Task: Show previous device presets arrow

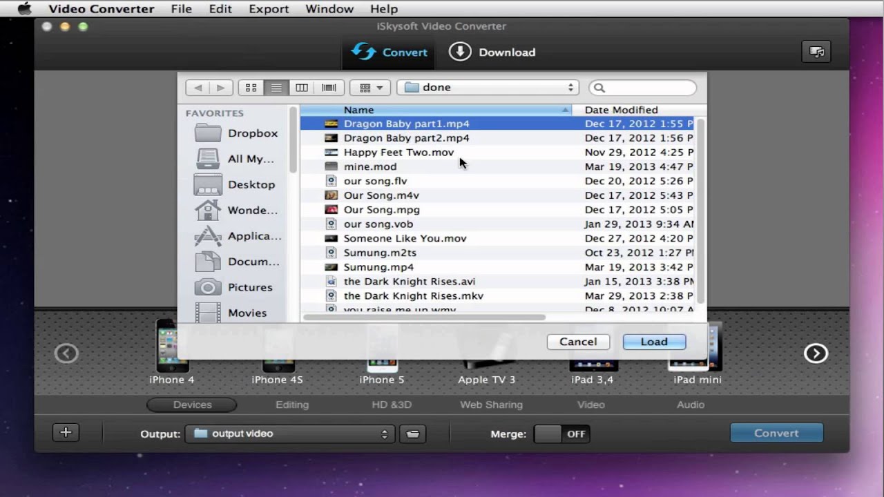Action: tap(66, 353)
